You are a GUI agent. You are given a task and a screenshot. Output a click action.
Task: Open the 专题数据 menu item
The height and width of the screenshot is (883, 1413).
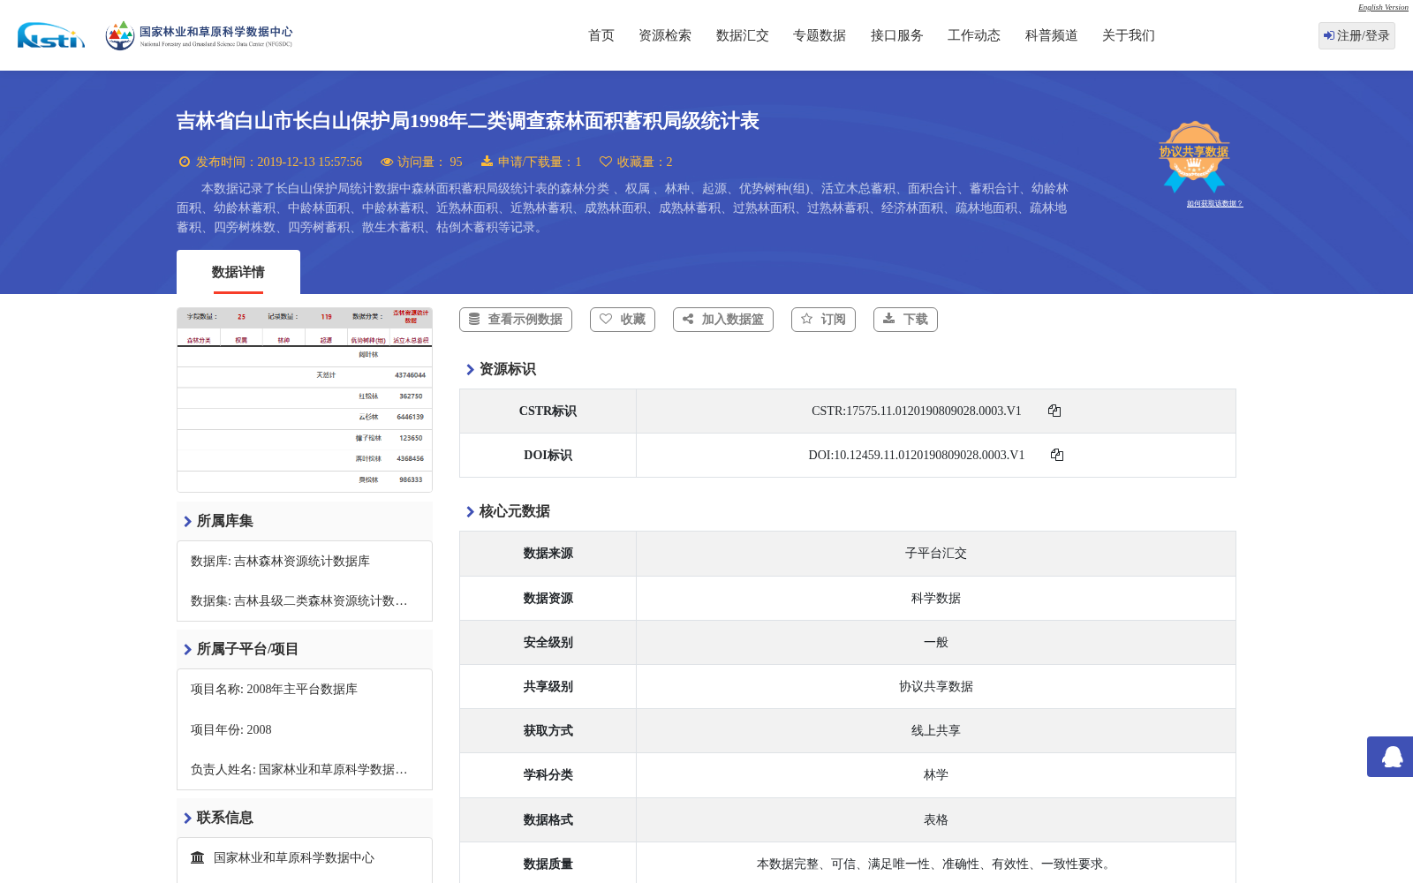pos(820,35)
